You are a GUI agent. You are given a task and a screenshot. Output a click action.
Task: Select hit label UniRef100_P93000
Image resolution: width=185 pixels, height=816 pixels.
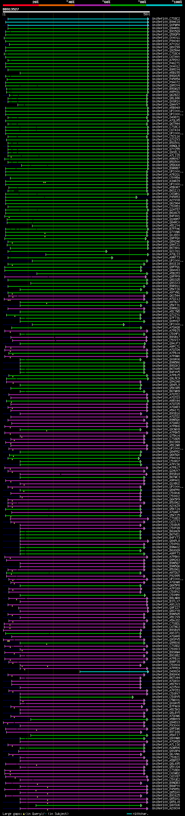[166, 726]
